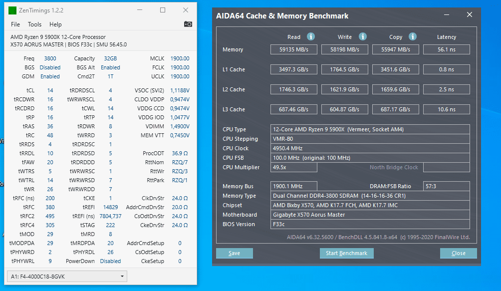This screenshot has width=501, height=291.
Task: Click the Memory Read result field
Action: [x=293, y=49]
